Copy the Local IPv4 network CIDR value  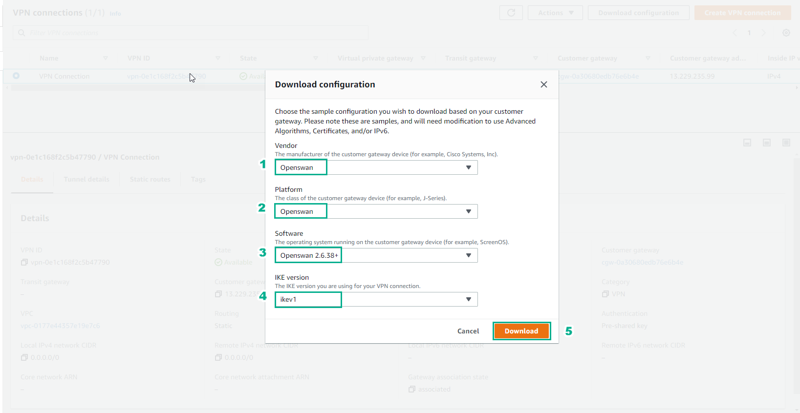pyautogui.click(x=24, y=357)
